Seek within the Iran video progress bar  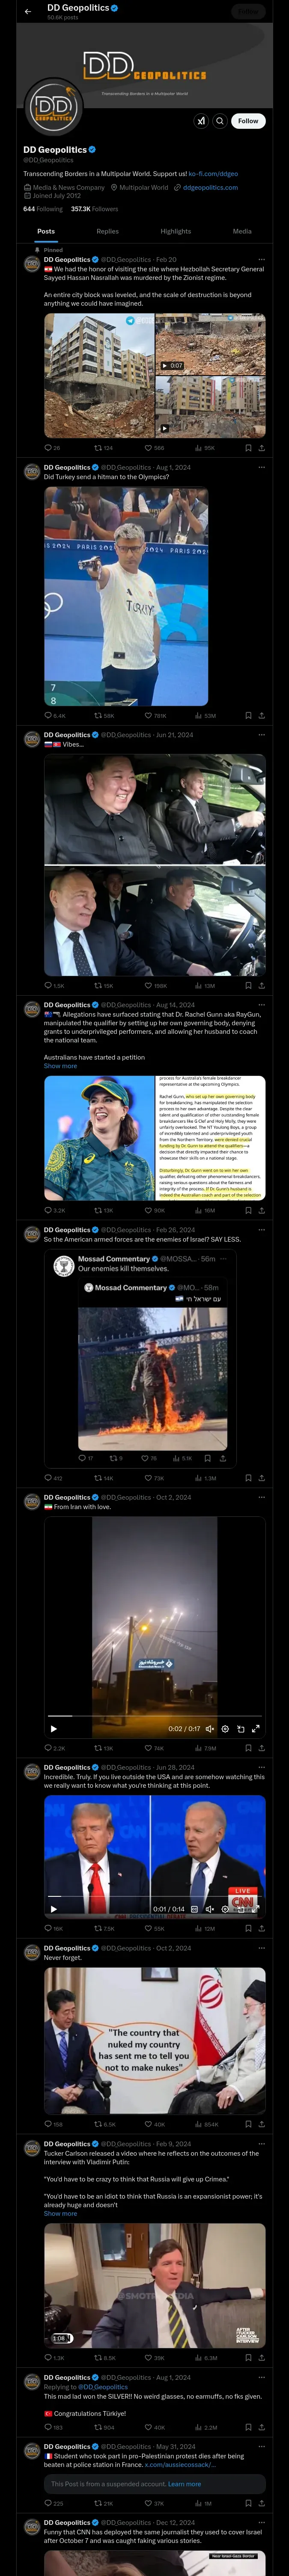coord(155,1716)
